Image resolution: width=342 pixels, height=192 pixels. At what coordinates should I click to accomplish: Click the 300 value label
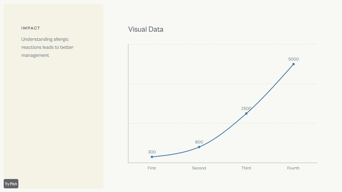(x=152, y=152)
